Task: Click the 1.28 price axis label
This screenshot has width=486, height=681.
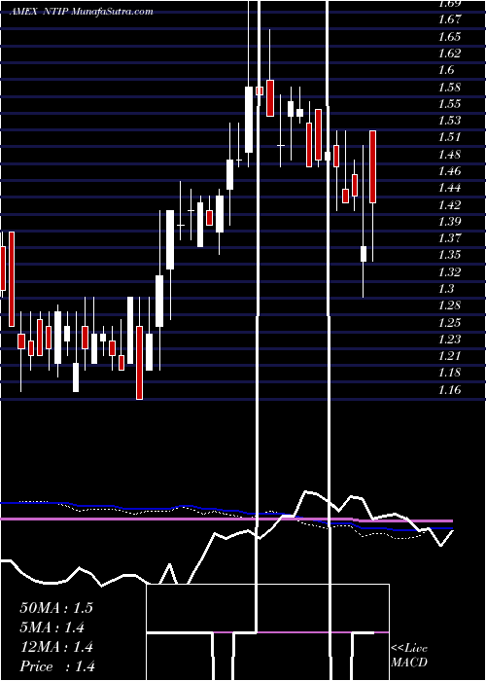Action: pyautogui.click(x=449, y=305)
